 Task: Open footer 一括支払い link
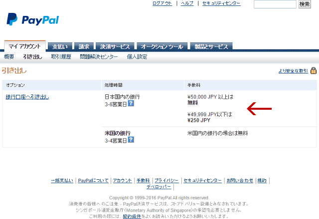(x=62, y=180)
